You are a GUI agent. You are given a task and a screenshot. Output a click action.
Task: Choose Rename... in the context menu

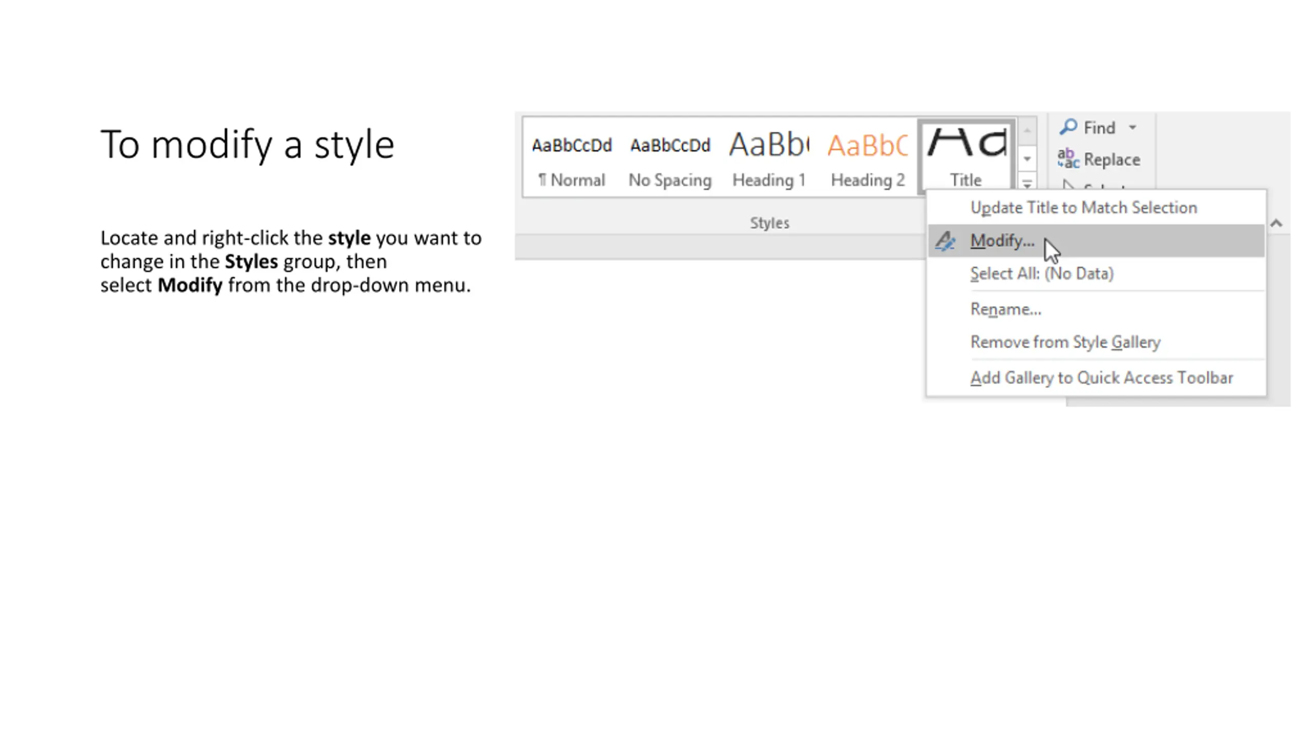(1005, 309)
